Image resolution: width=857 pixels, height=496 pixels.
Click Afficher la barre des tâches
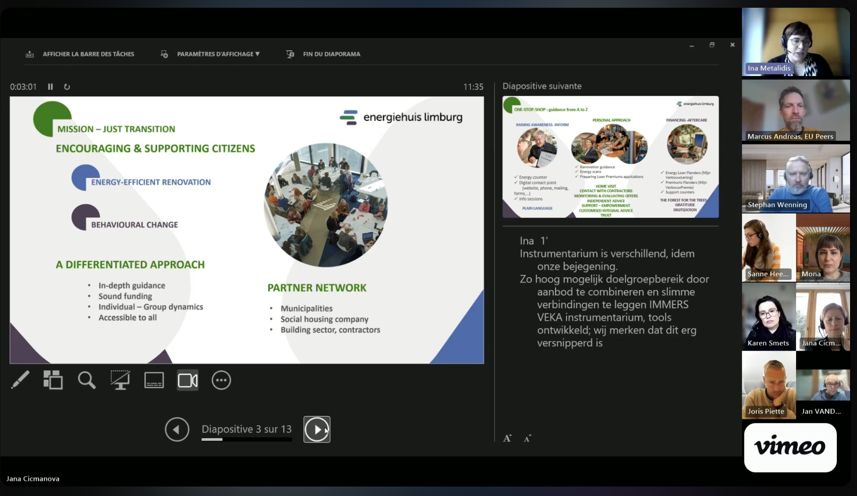click(88, 54)
